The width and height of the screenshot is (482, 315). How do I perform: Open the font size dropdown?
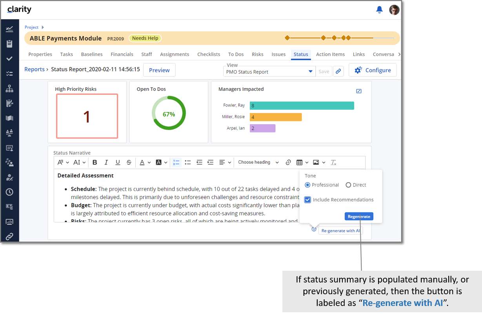[x=79, y=162]
